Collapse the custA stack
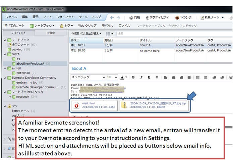This screenshot has height=165, width=233. 5,54
